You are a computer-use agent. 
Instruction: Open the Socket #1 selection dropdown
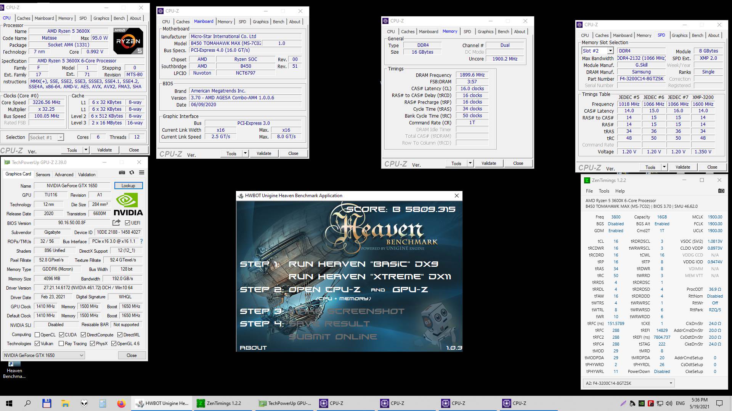46,137
